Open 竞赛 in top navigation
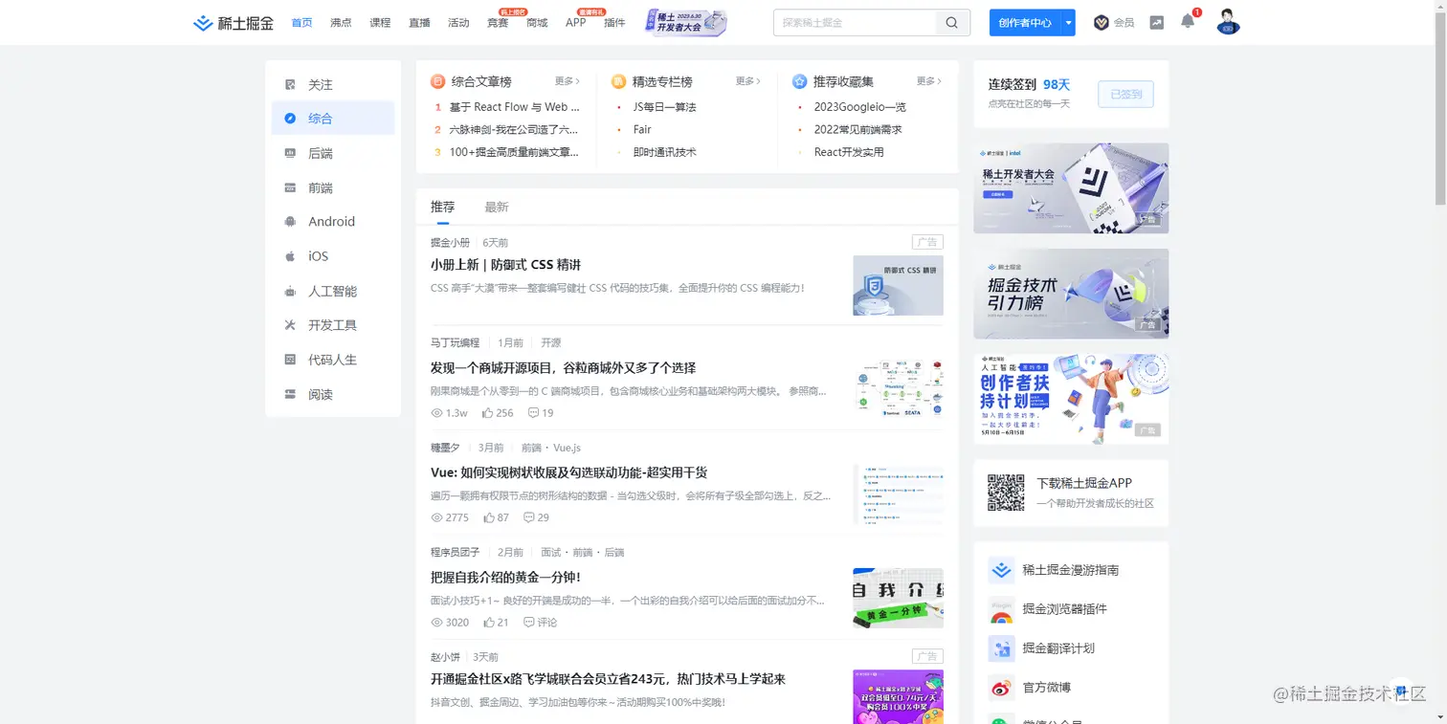Viewport: 1447px width, 724px height. [498, 23]
